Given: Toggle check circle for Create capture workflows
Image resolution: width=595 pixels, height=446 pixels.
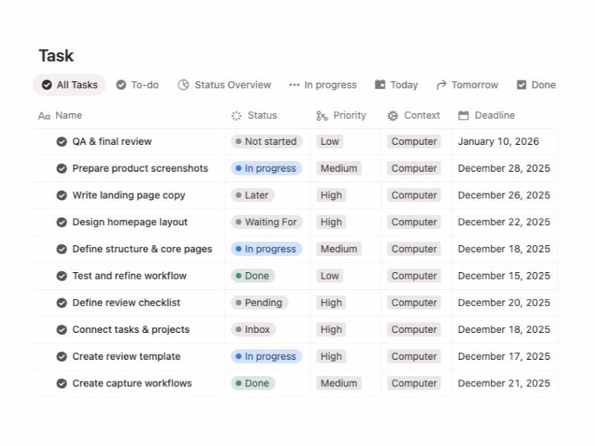Looking at the screenshot, I should (62, 384).
